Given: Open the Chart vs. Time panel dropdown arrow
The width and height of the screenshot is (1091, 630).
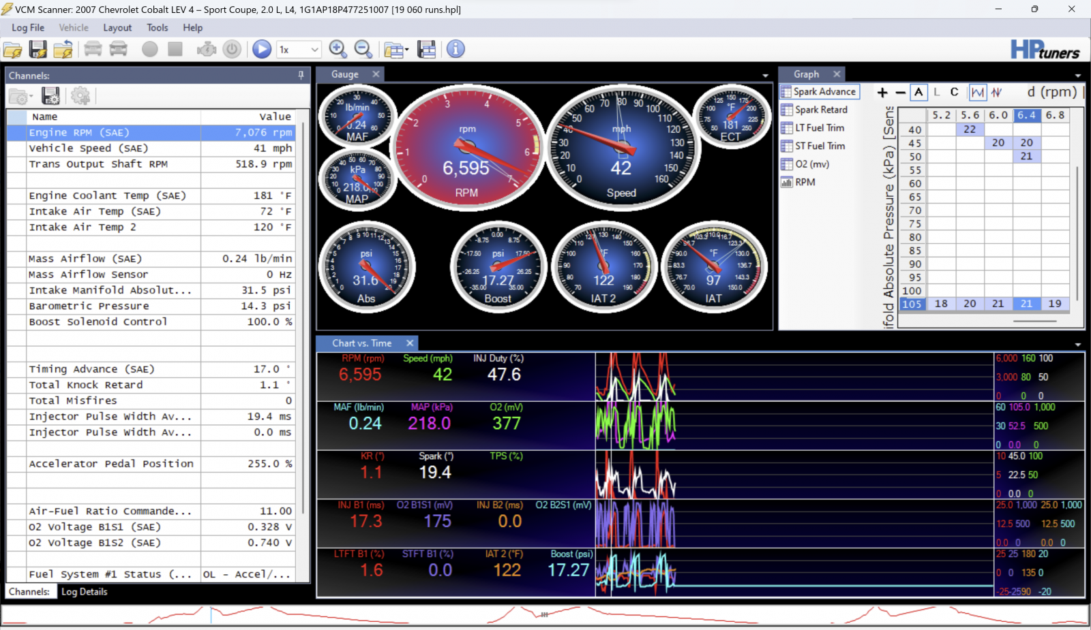Looking at the screenshot, I should [x=1078, y=345].
